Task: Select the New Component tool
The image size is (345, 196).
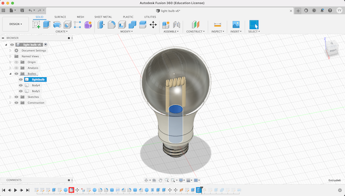Action: pos(165,24)
